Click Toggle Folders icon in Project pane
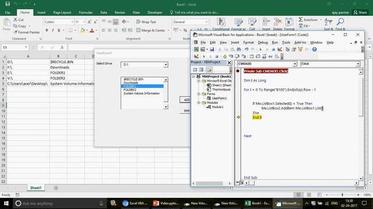The image size is (373, 209). (209, 70)
